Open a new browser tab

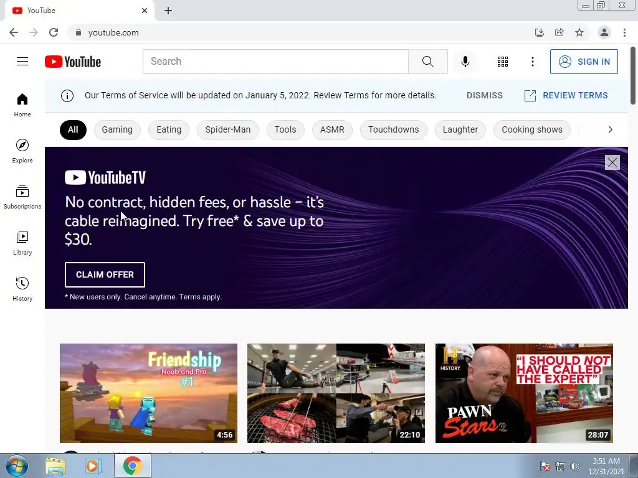click(x=168, y=11)
